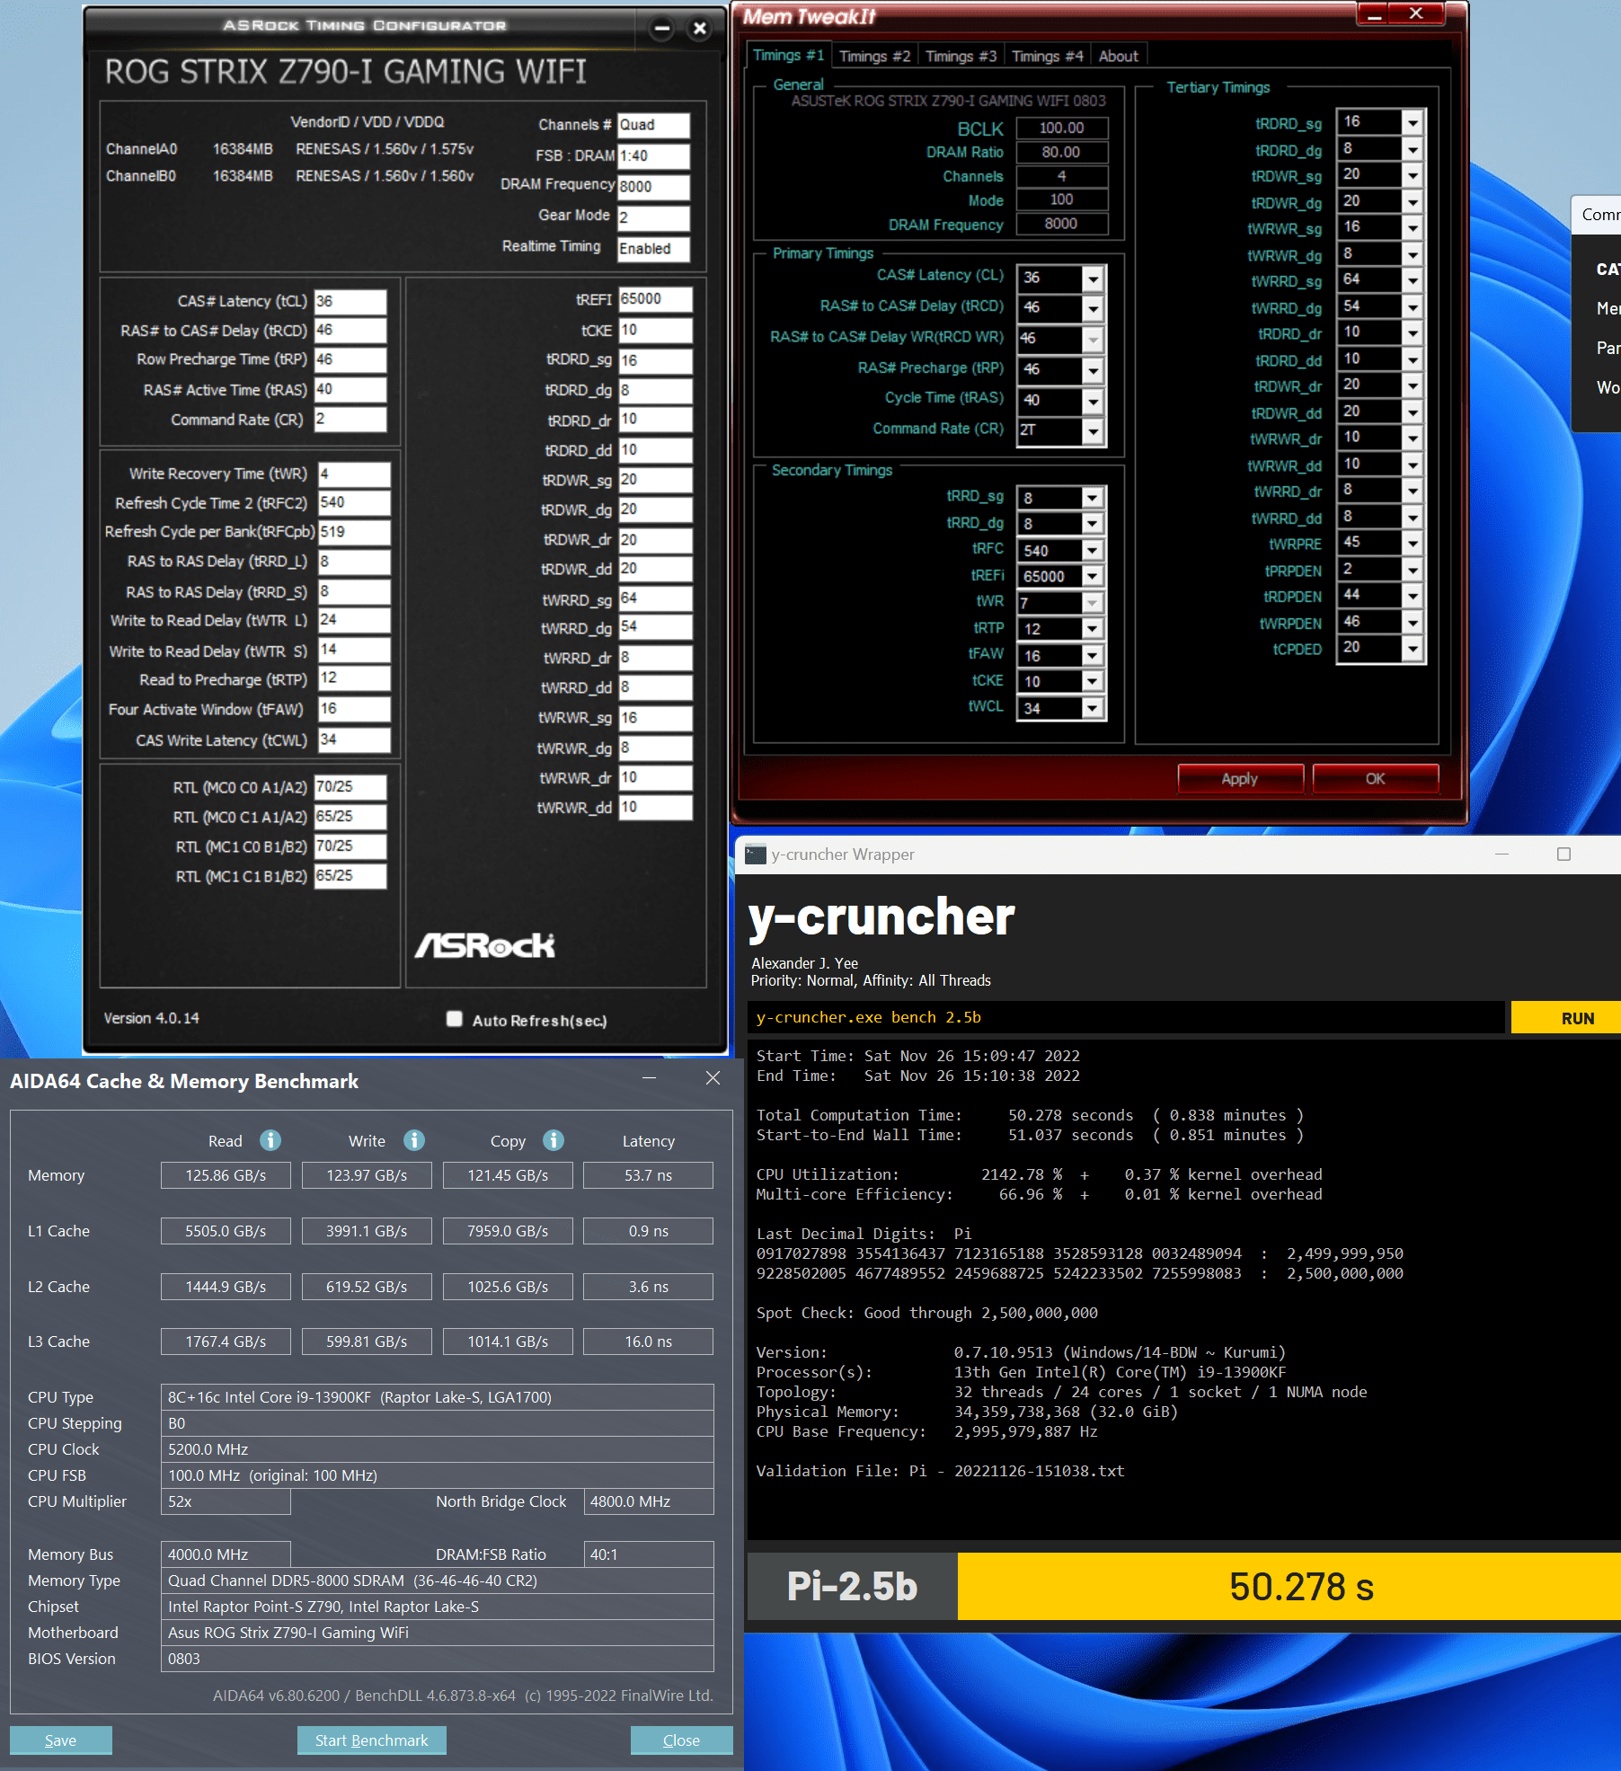Click the DRAM Ratio value in Mem TweakIt
The width and height of the screenshot is (1621, 1771).
coord(1061,153)
